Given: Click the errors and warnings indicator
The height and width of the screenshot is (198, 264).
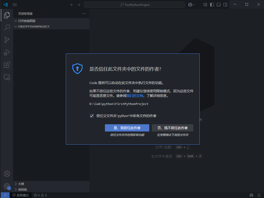Looking at the screenshot, I should pos(40,195).
